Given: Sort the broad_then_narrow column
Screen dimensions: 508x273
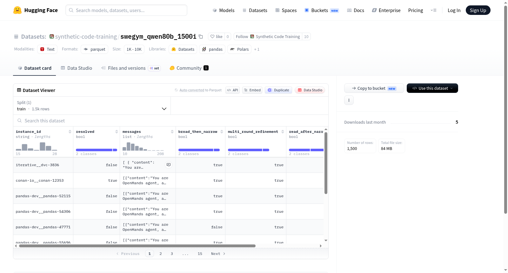Looking at the screenshot, I should coord(222,132).
